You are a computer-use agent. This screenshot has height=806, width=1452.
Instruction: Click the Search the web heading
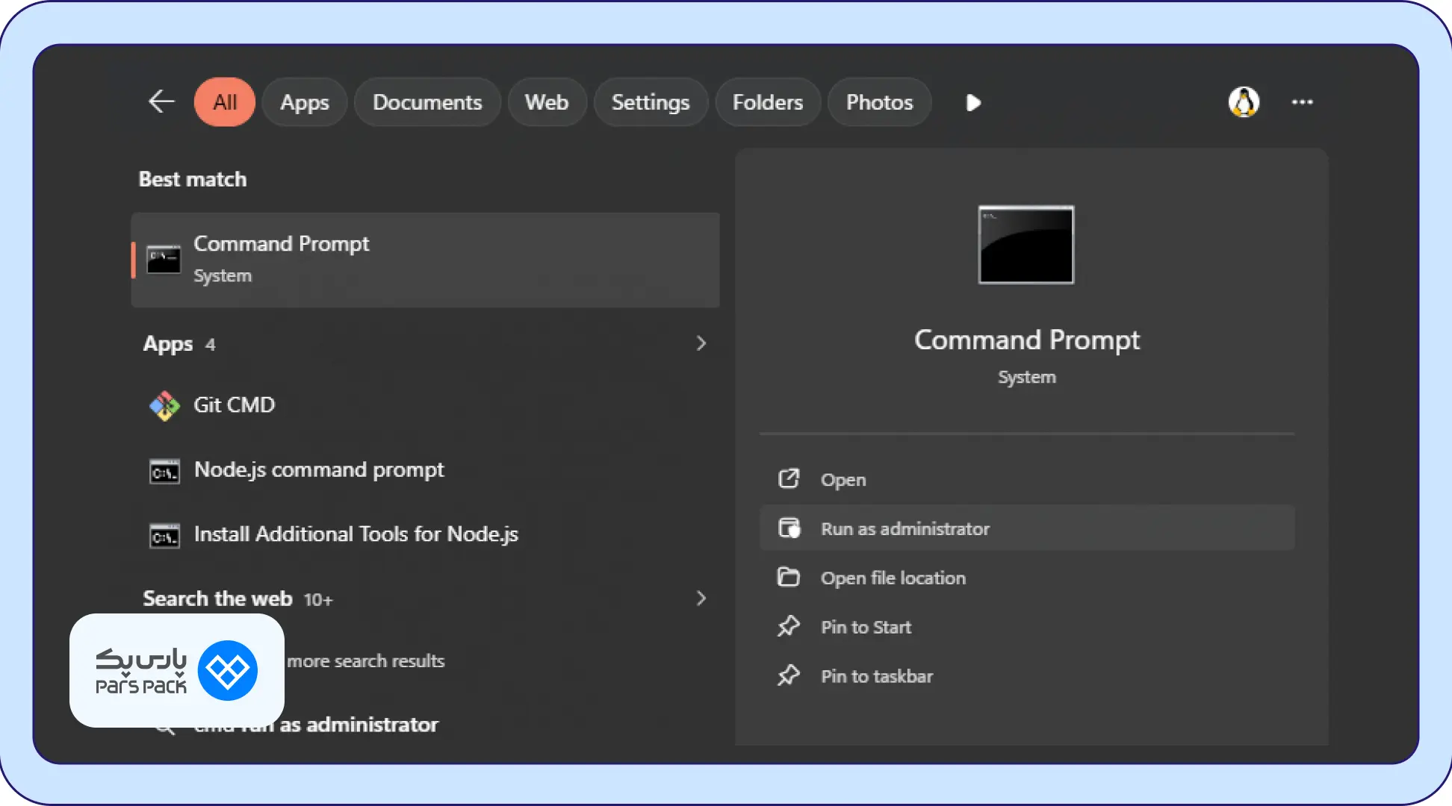[x=217, y=599]
